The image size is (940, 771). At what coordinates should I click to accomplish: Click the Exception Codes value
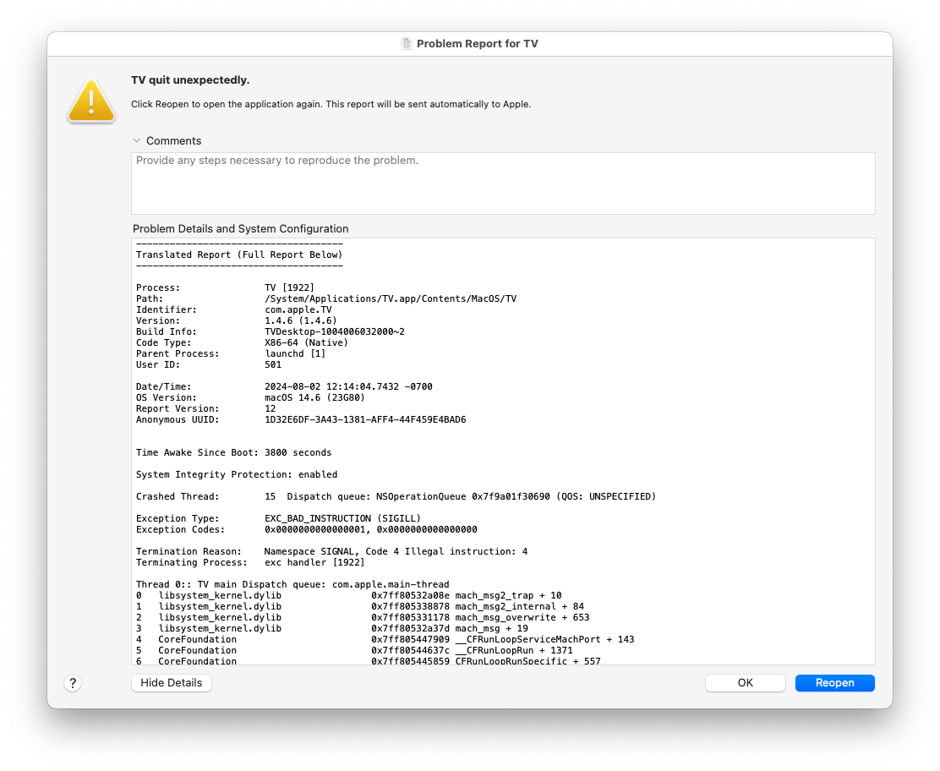point(371,529)
